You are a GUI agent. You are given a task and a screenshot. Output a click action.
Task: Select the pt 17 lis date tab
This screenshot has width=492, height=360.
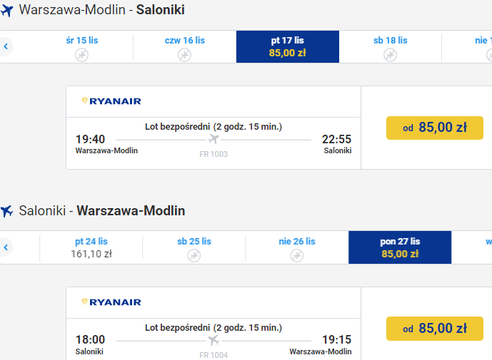(x=288, y=46)
